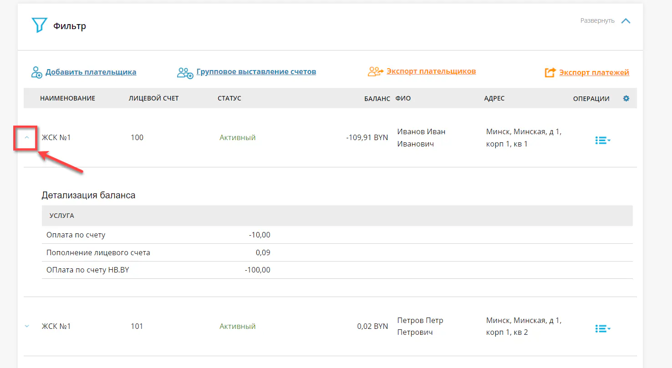
Task: Click Экспорт платежей link
Action: point(594,73)
